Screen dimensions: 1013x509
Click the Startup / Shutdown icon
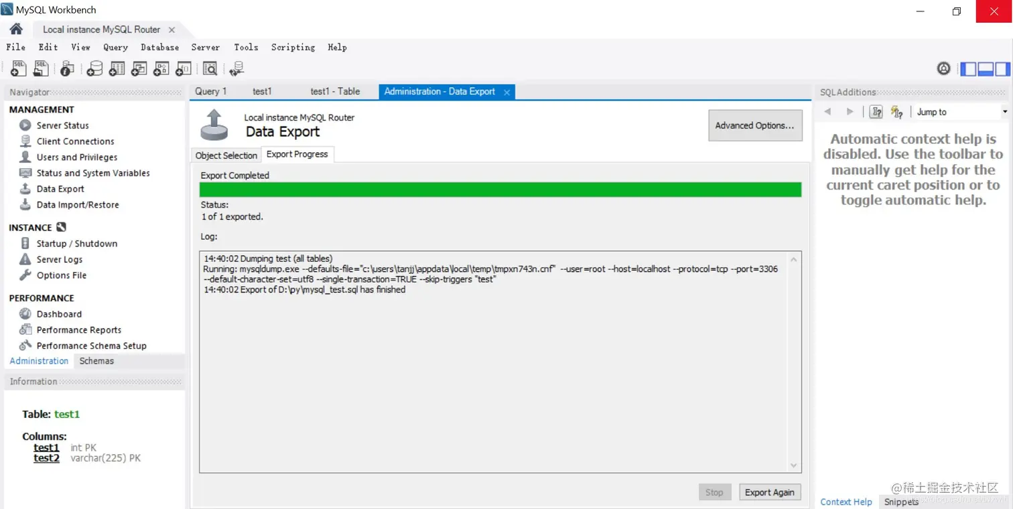(x=25, y=243)
